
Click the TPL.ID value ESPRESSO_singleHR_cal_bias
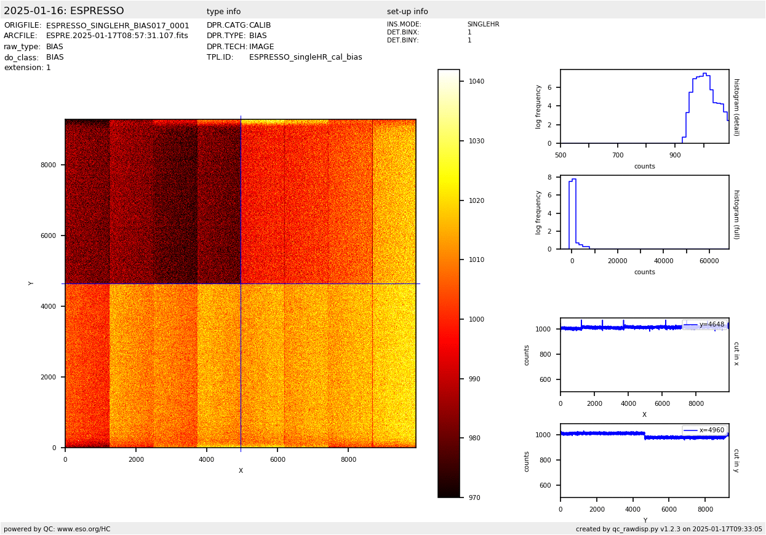click(305, 57)
